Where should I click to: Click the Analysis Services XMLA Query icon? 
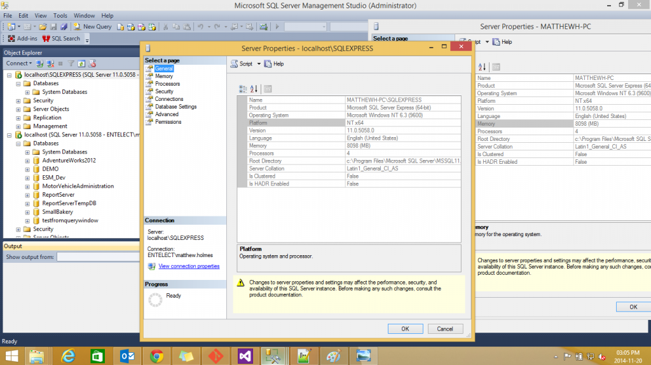(153, 27)
